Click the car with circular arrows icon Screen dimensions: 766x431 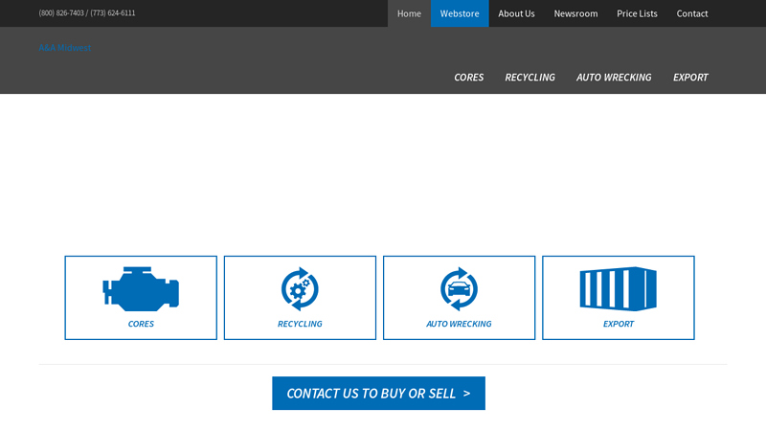point(460,289)
